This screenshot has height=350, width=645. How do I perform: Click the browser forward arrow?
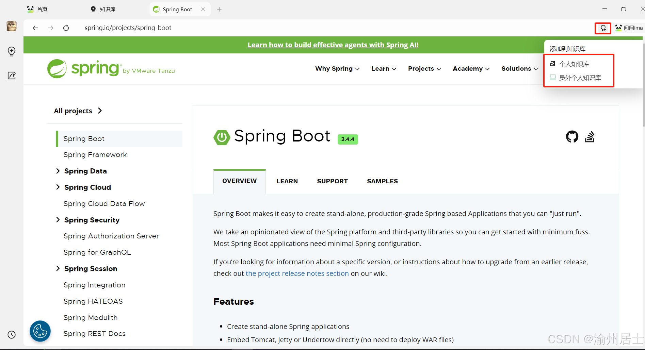click(51, 28)
